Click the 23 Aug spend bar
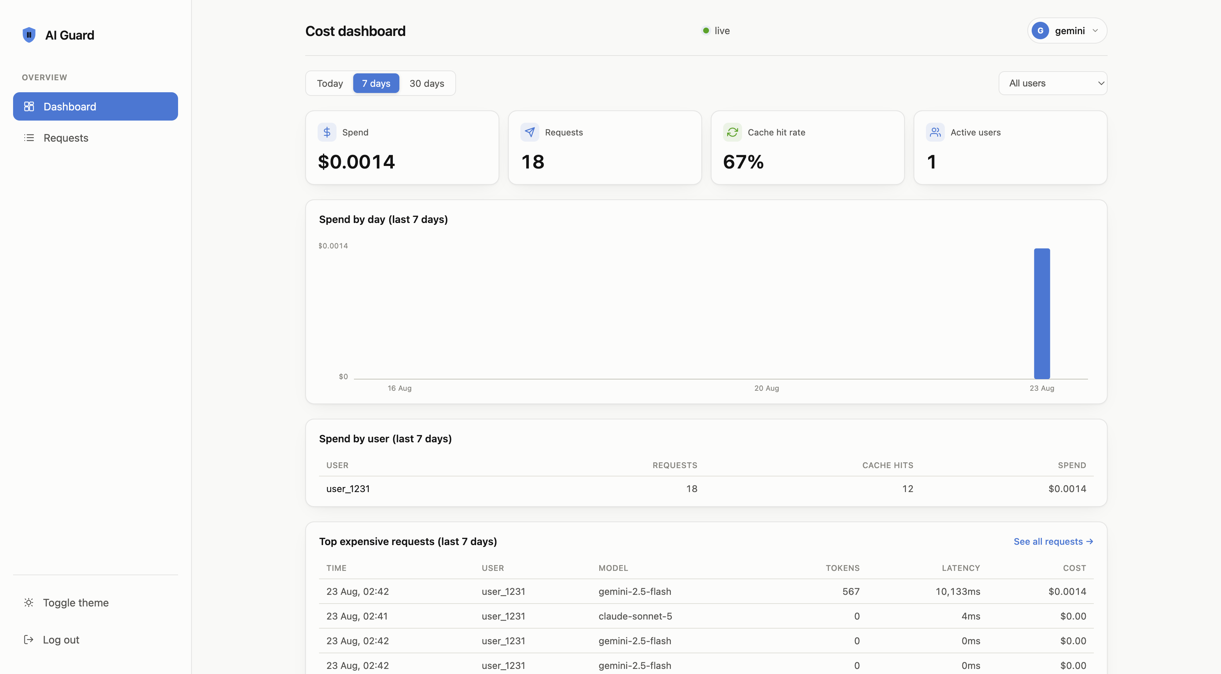1221x674 pixels. tap(1042, 313)
